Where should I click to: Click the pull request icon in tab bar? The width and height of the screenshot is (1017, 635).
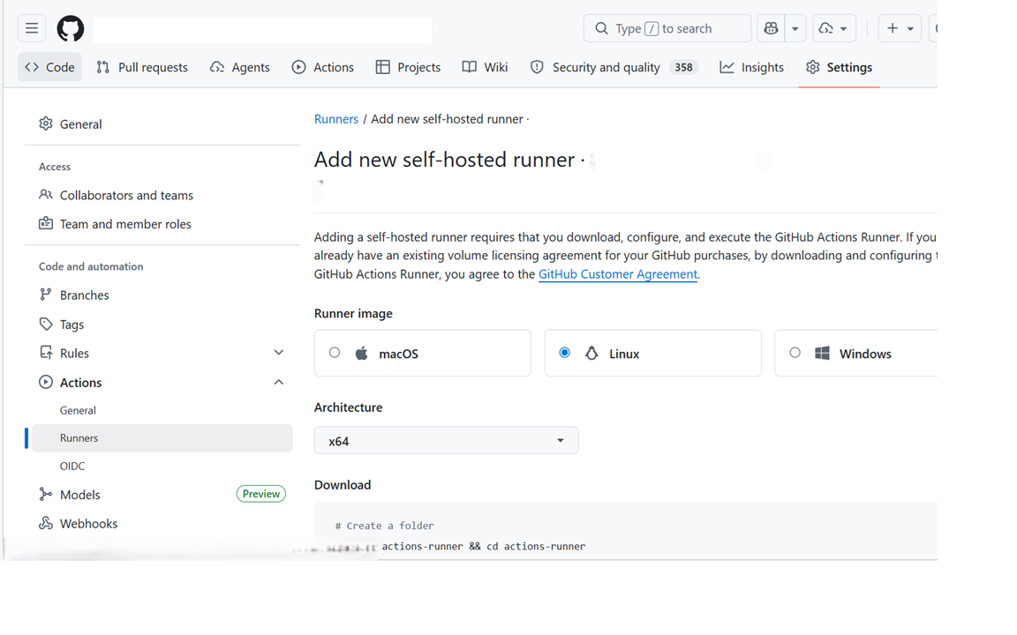[102, 67]
